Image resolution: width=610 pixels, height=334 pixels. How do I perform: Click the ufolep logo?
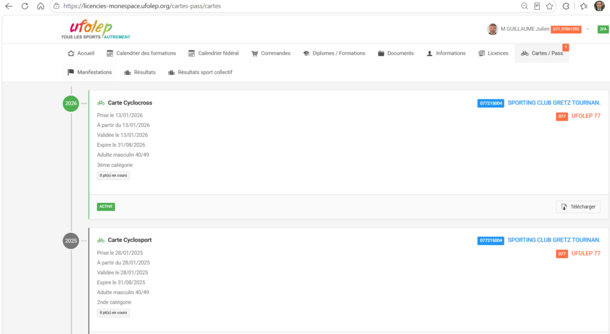point(95,30)
